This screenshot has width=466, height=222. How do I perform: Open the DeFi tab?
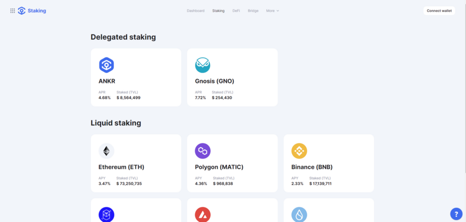236,11
